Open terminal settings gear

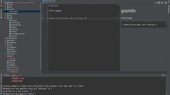click(163, 75)
